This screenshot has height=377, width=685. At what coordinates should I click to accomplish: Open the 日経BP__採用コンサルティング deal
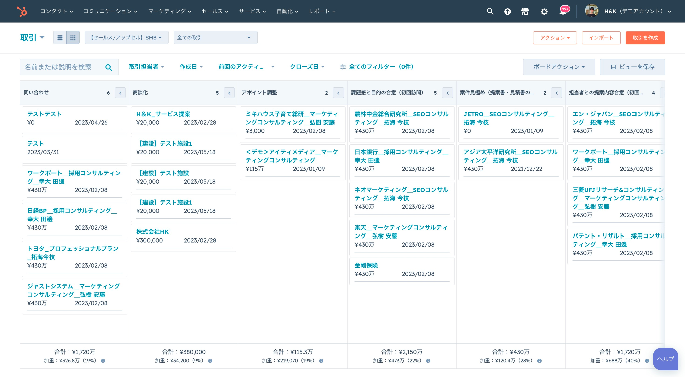click(x=72, y=215)
